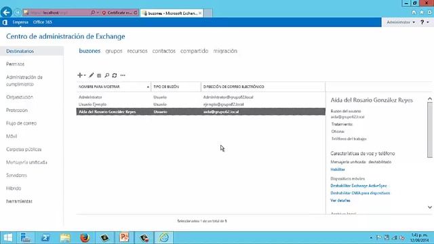The image size is (434, 244).
Task: Open Administración de cumplimiento section
Action: point(24,81)
